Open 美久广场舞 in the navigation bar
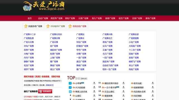179x100 pixels. 97,18
